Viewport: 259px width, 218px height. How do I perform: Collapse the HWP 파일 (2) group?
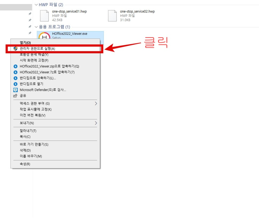(x=36, y=5)
